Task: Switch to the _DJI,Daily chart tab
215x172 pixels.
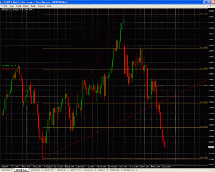Action: coord(101,170)
